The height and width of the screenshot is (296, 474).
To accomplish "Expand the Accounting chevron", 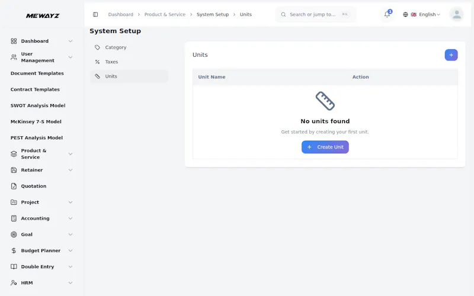I will tap(70, 218).
